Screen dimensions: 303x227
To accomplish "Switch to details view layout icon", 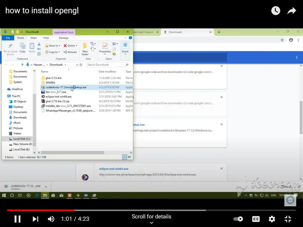I will tap(125, 157).
